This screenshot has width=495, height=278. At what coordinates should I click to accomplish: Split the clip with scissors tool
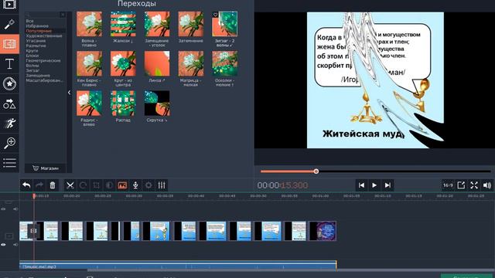tap(70, 185)
